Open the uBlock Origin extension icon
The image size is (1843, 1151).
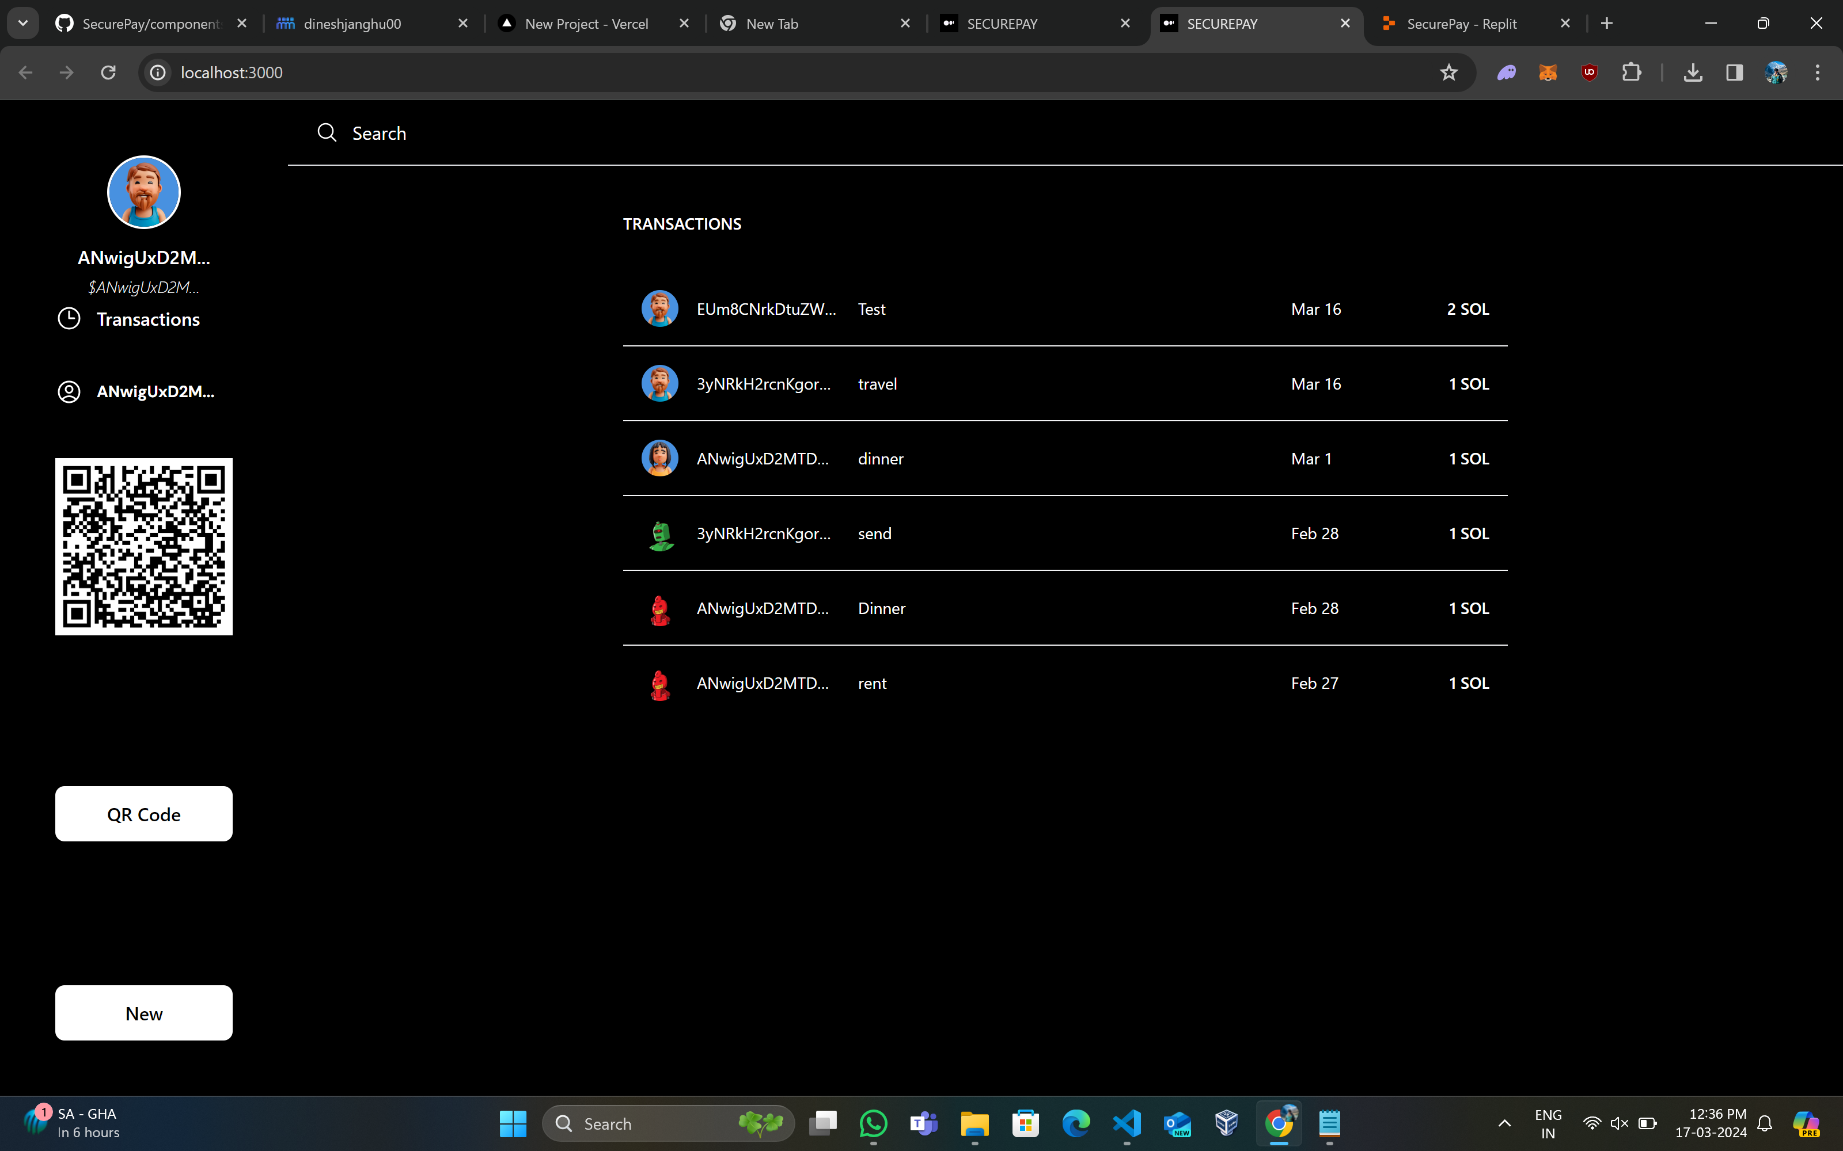pyautogui.click(x=1590, y=73)
